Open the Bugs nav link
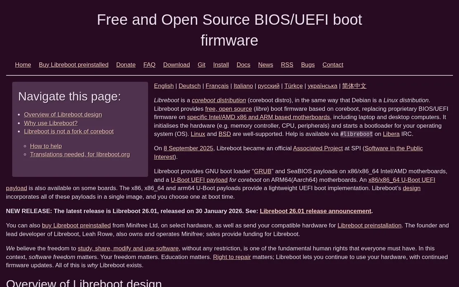Screen dimensions: 459x287 (308, 65)
